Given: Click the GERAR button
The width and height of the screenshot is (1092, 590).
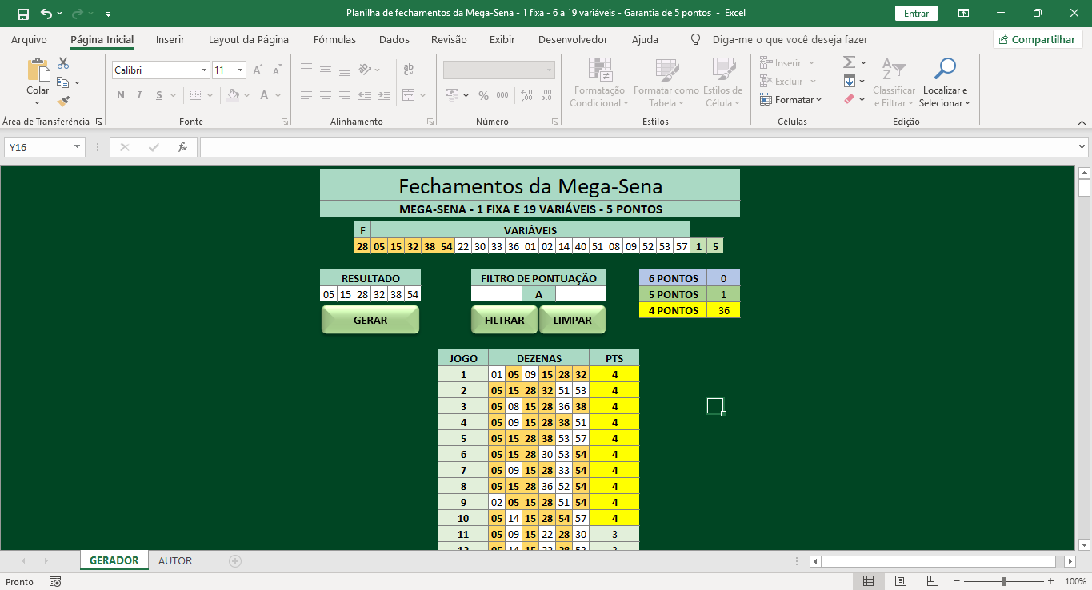Looking at the screenshot, I should (370, 320).
